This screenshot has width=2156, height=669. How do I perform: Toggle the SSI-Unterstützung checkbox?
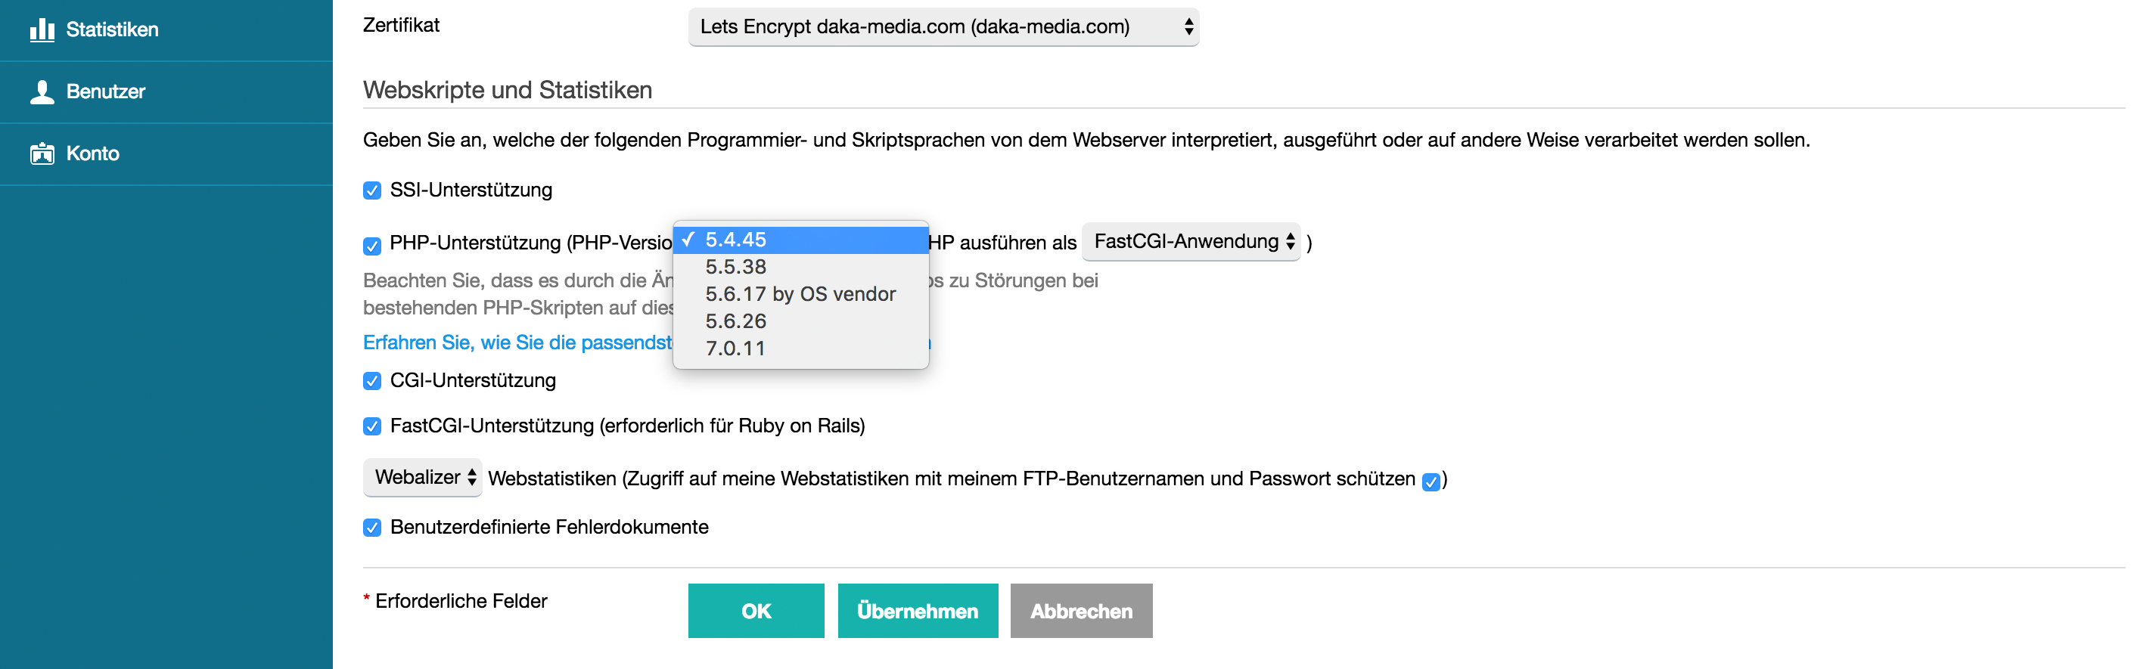point(372,190)
